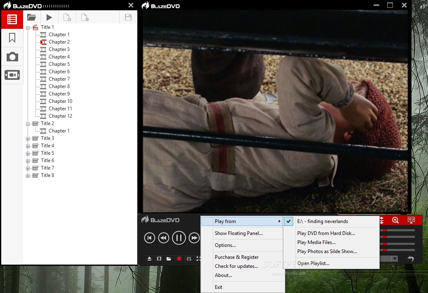Click the add file to playlist icon
This screenshot has width=428, height=293.
pyautogui.click(x=67, y=17)
